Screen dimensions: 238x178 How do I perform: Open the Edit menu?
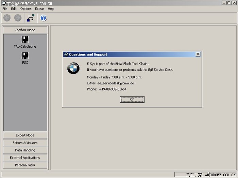pos(14,9)
